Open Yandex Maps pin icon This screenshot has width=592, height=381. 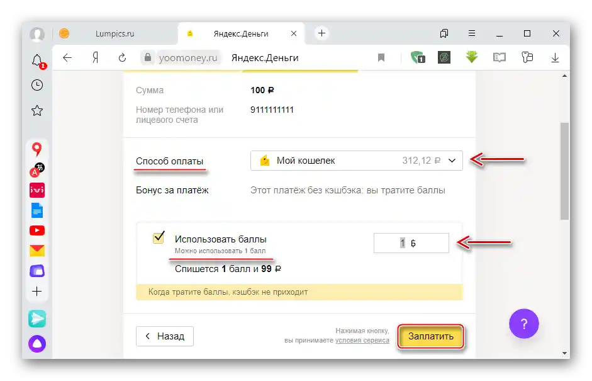point(36,149)
